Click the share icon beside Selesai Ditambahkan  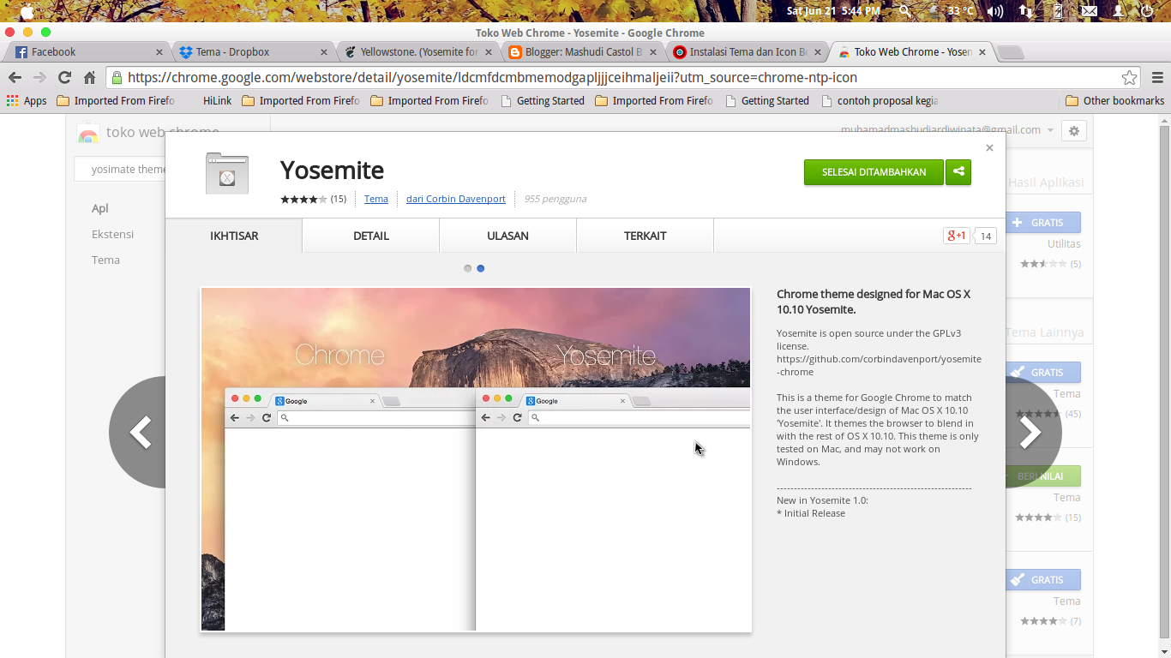[x=958, y=172]
